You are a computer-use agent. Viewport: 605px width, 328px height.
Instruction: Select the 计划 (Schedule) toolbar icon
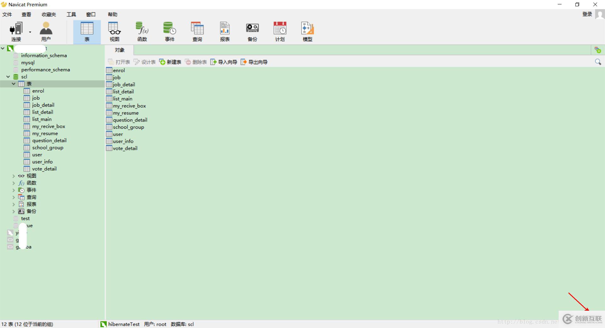click(280, 32)
